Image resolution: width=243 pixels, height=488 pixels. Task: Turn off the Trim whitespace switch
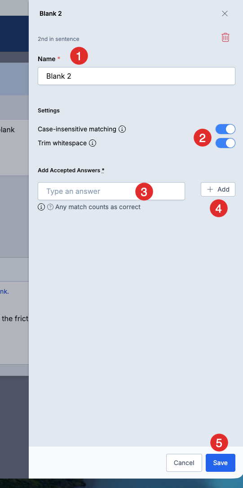225,143
